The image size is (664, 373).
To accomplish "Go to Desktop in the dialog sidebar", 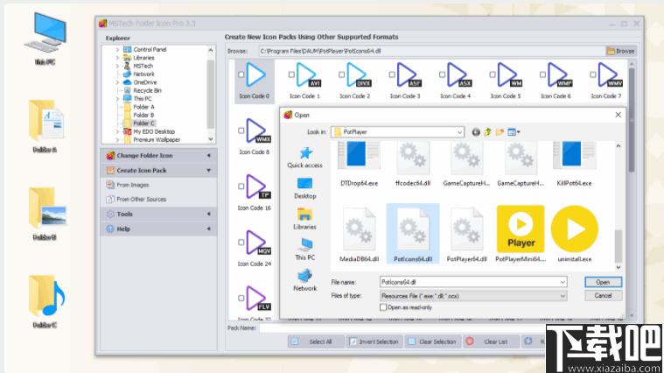I will click(304, 186).
